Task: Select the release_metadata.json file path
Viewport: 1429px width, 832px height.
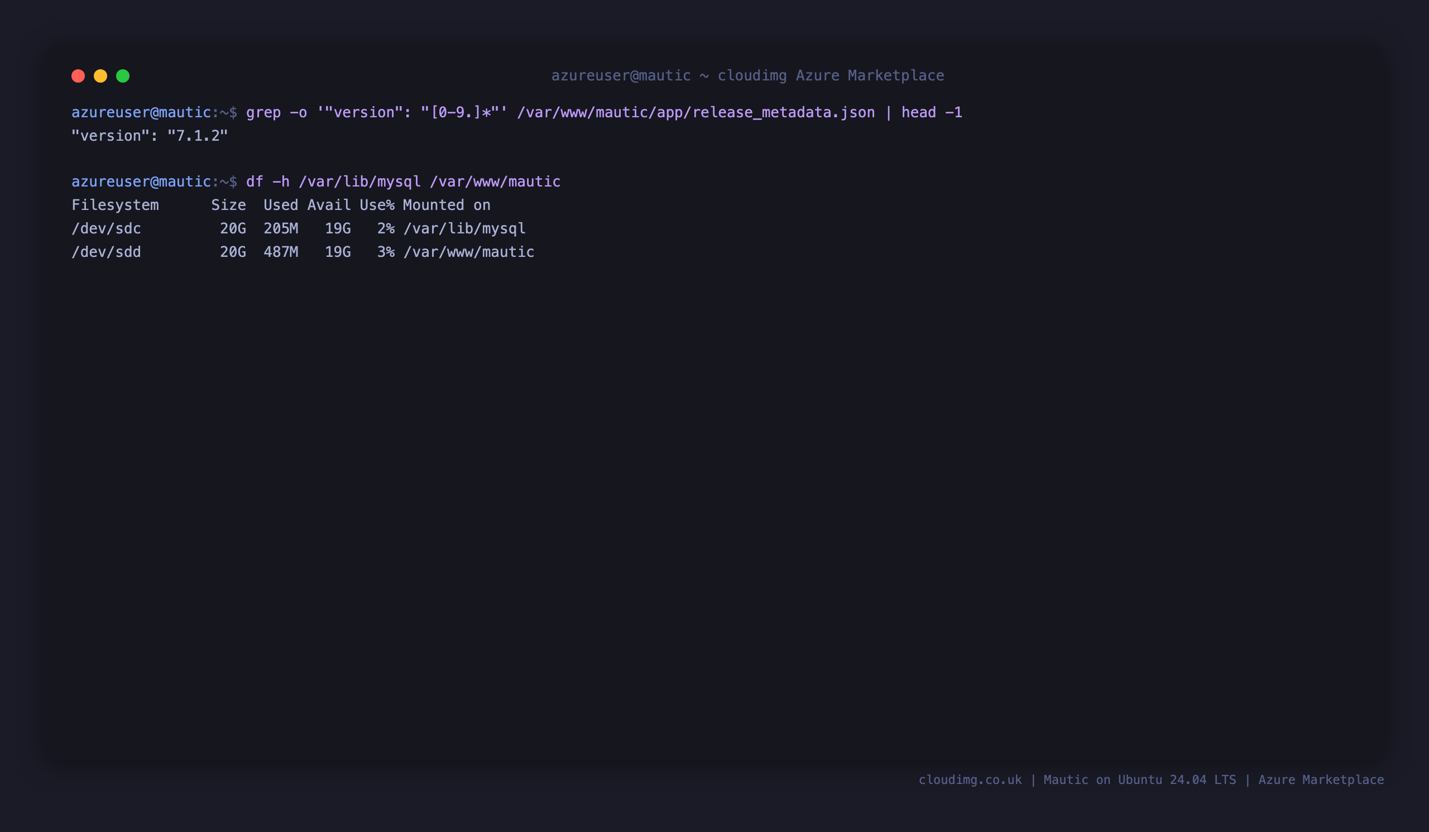Action: click(x=696, y=112)
